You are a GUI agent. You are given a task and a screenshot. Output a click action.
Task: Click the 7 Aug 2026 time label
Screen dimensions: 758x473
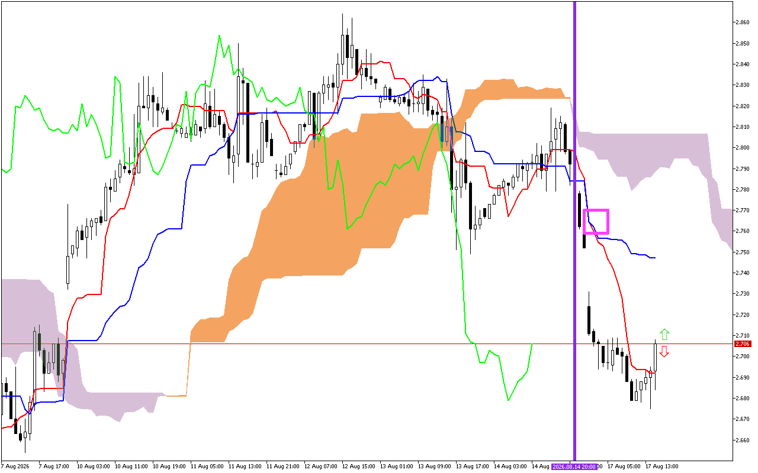pos(15,466)
